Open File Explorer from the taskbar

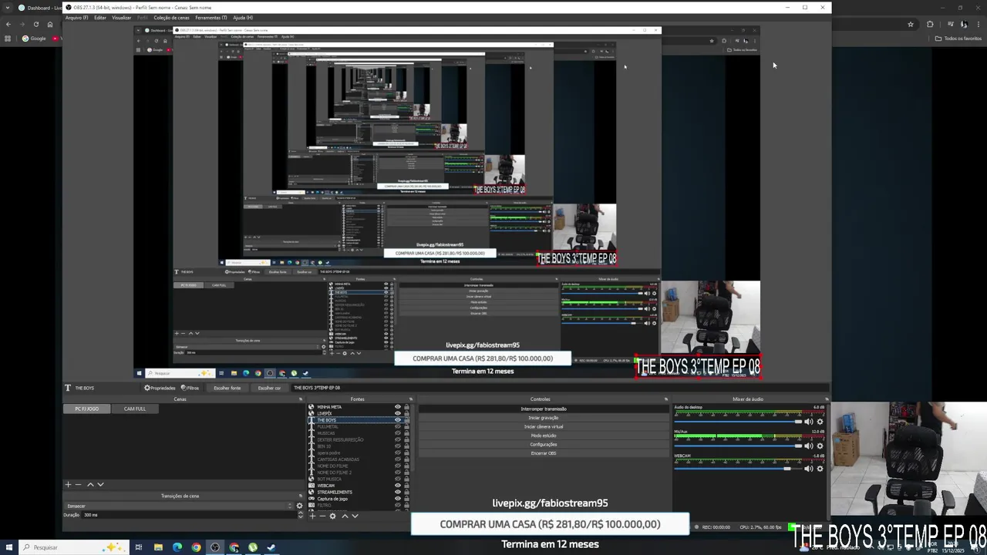pyautogui.click(x=158, y=547)
